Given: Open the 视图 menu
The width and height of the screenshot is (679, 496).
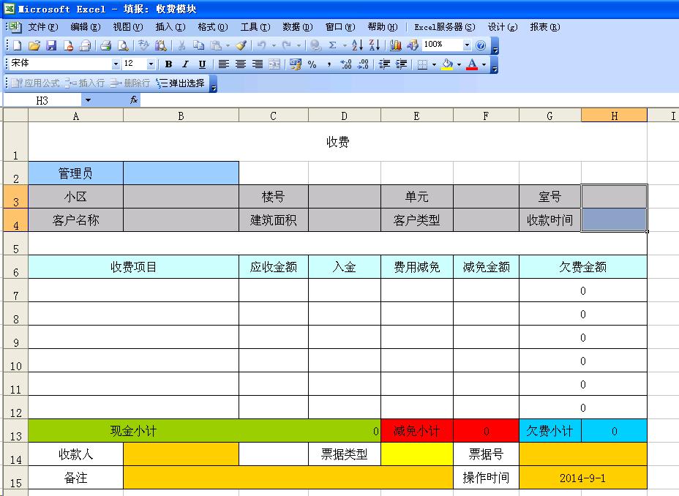Looking at the screenshot, I should 128,27.
